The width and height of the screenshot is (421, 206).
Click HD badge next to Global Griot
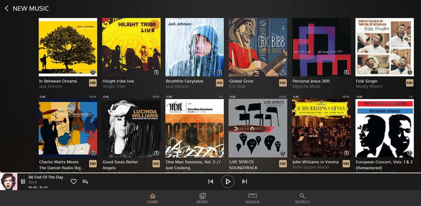coord(283,83)
